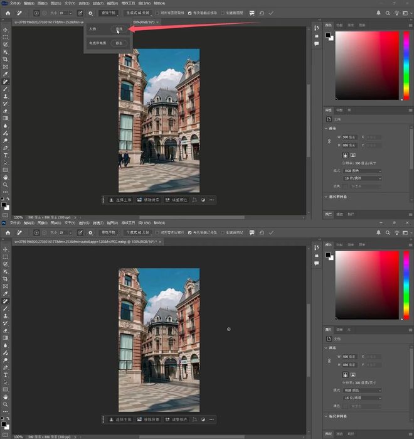Viewport: 414px width, 439px height.
Task: Open RGB 颜色 mode dropdown in bottom window
Action: pos(363,390)
